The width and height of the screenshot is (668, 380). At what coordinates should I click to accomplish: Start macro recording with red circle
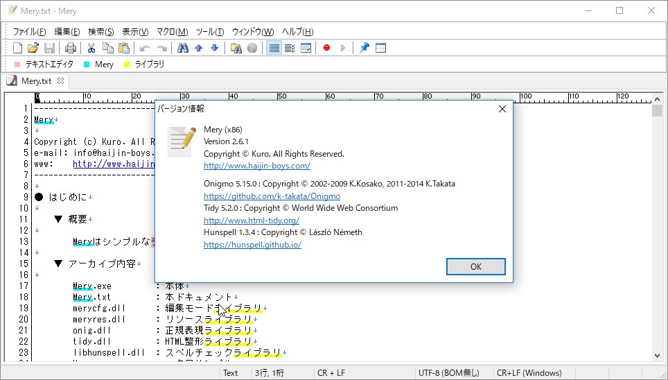327,48
